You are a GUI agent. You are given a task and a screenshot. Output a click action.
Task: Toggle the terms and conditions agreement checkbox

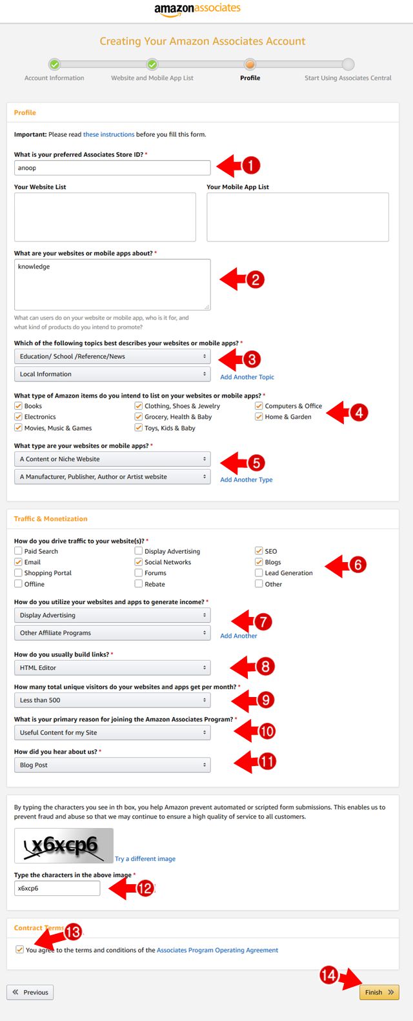(x=19, y=949)
